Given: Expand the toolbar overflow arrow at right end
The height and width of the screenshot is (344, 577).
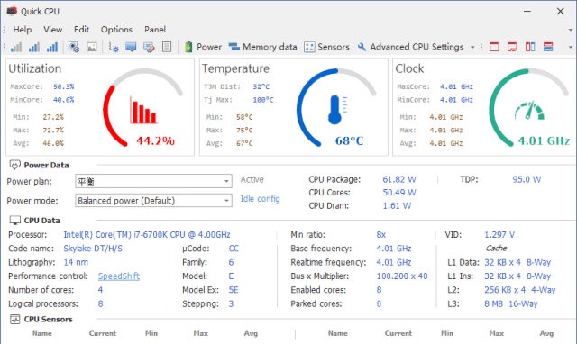Looking at the screenshot, I should point(571,48).
